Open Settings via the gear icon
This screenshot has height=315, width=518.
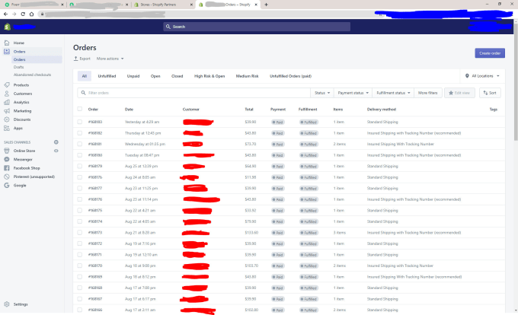click(7, 304)
